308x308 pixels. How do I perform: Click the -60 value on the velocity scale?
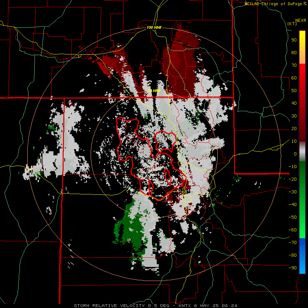[x=293, y=230]
